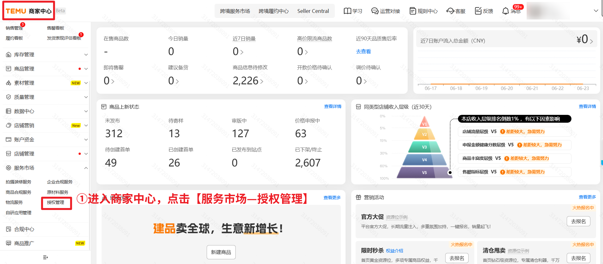Click the 数据中心 sidebar icon

point(9,111)
